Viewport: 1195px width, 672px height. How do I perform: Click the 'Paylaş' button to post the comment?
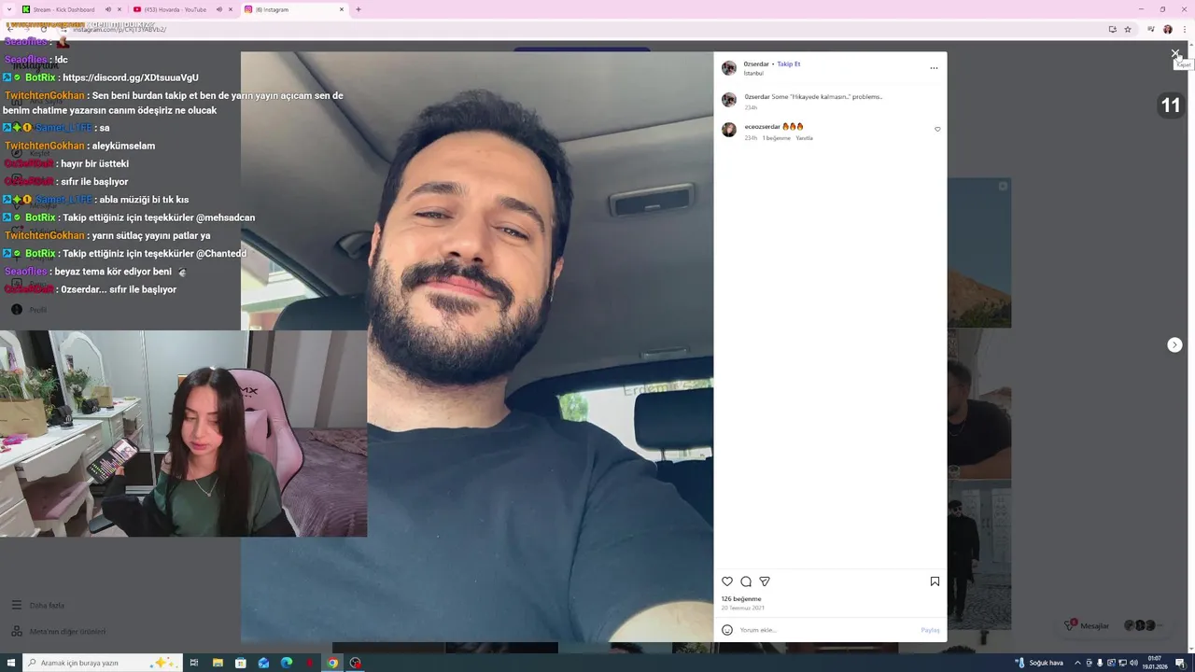(x=930, y=630)
